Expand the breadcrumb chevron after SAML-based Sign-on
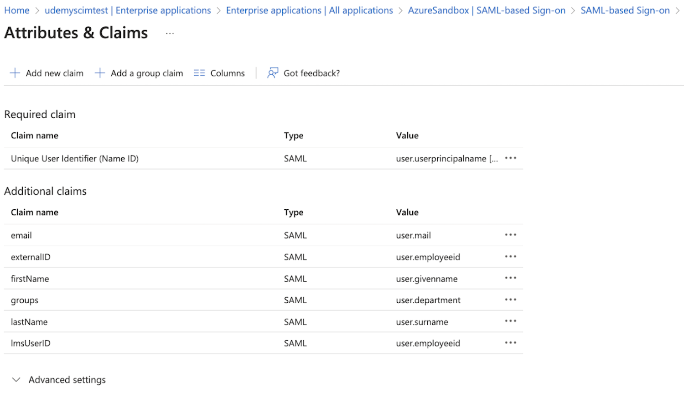 [678, 10]
